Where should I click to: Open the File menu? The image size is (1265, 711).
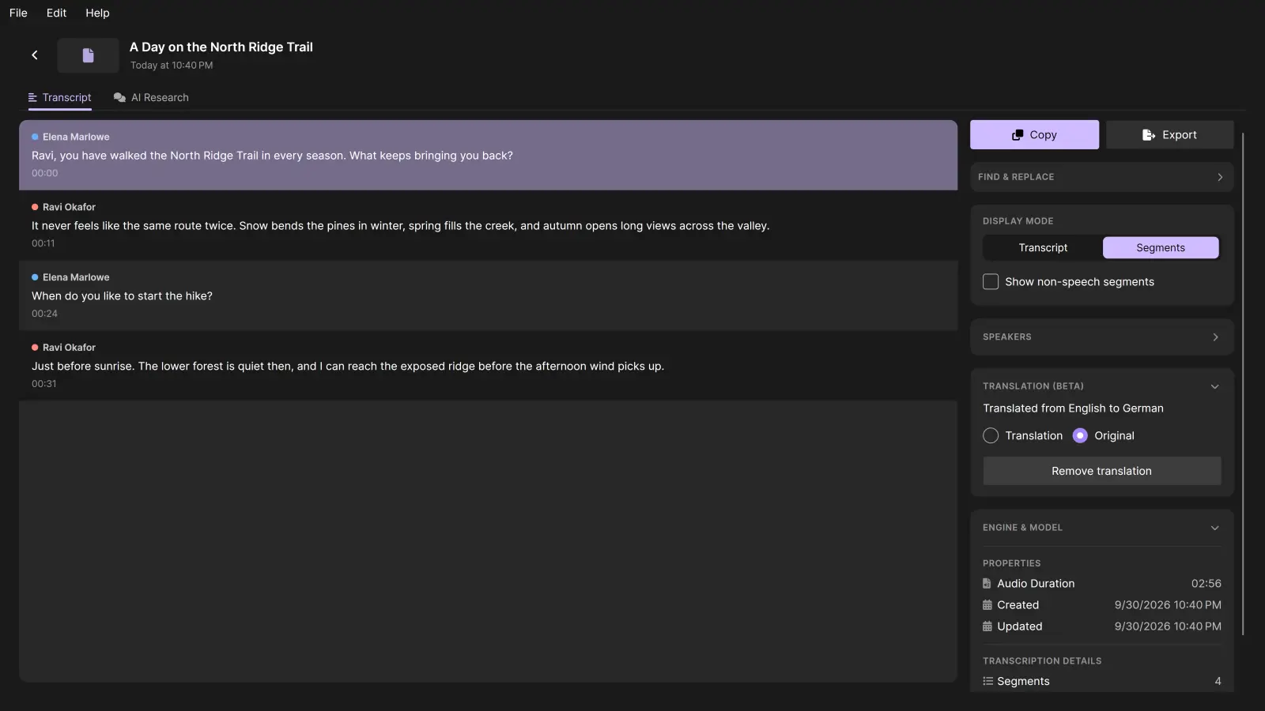(18, 13)
